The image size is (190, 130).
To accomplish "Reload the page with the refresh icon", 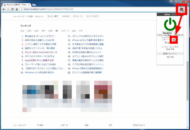I will point(12,10).
